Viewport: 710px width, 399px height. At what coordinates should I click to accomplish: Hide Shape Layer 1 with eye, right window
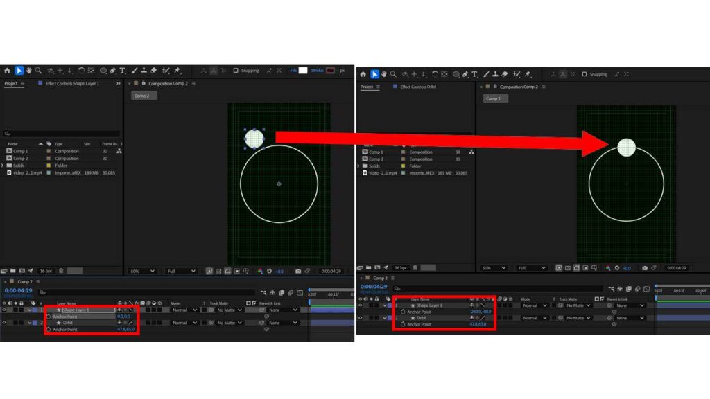click(x=361, y=305)
